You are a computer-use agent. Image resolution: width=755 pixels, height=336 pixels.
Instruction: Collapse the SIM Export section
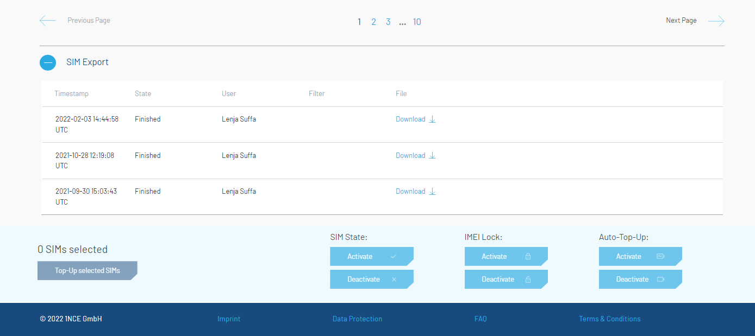pyautogui.click(x=48, y=62)
